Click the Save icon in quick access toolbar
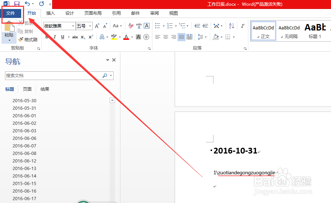The width and height of the screenshot is (331, 203). click(17, 4)
